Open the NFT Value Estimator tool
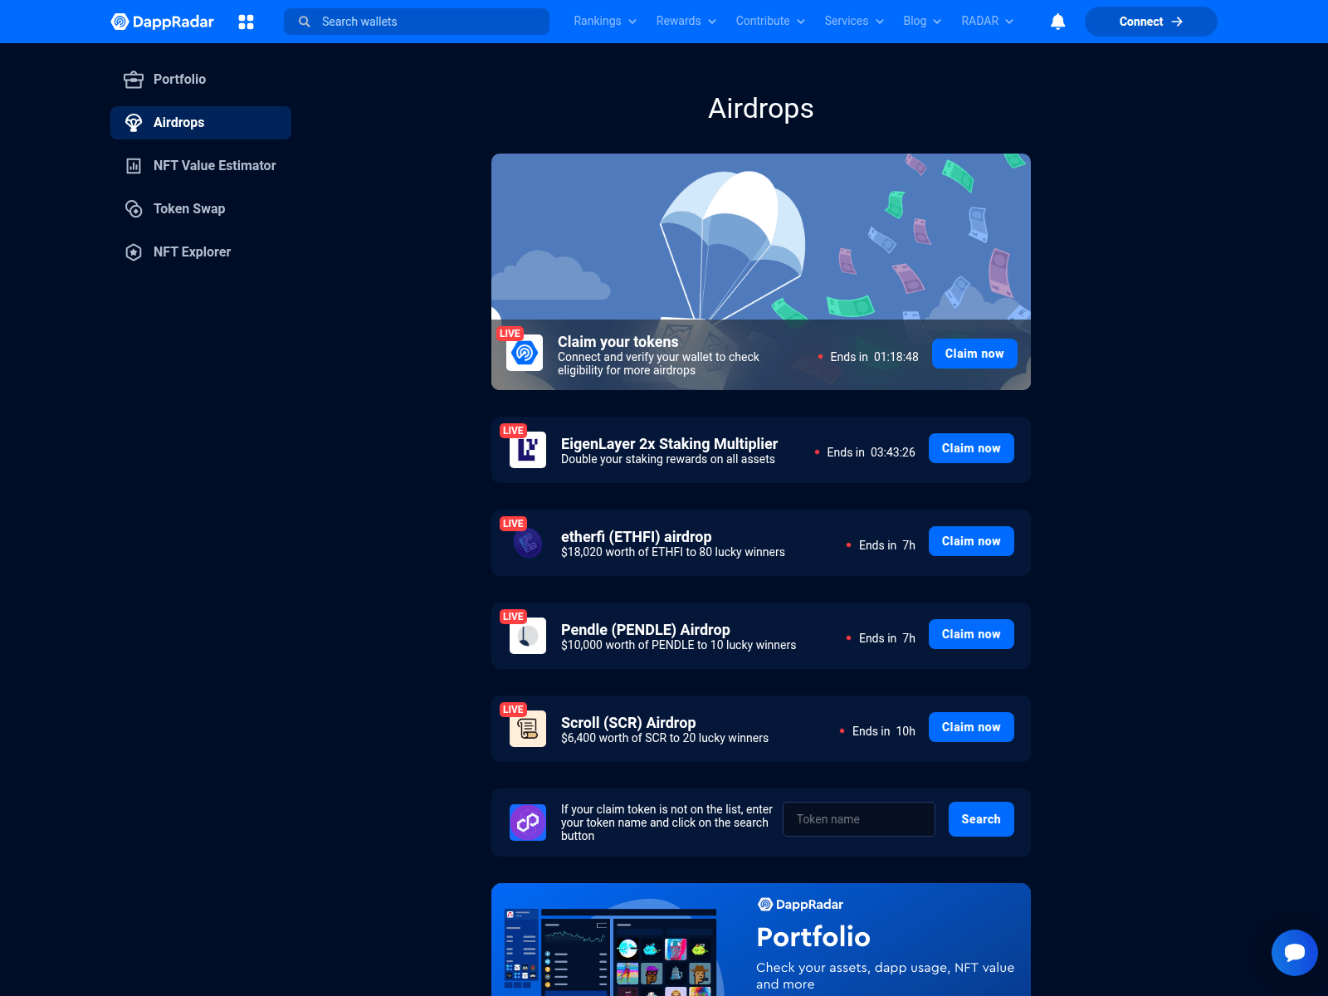 pos(214,165)
